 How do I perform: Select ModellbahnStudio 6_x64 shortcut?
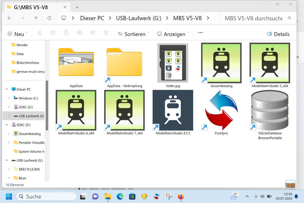[76, 113]
